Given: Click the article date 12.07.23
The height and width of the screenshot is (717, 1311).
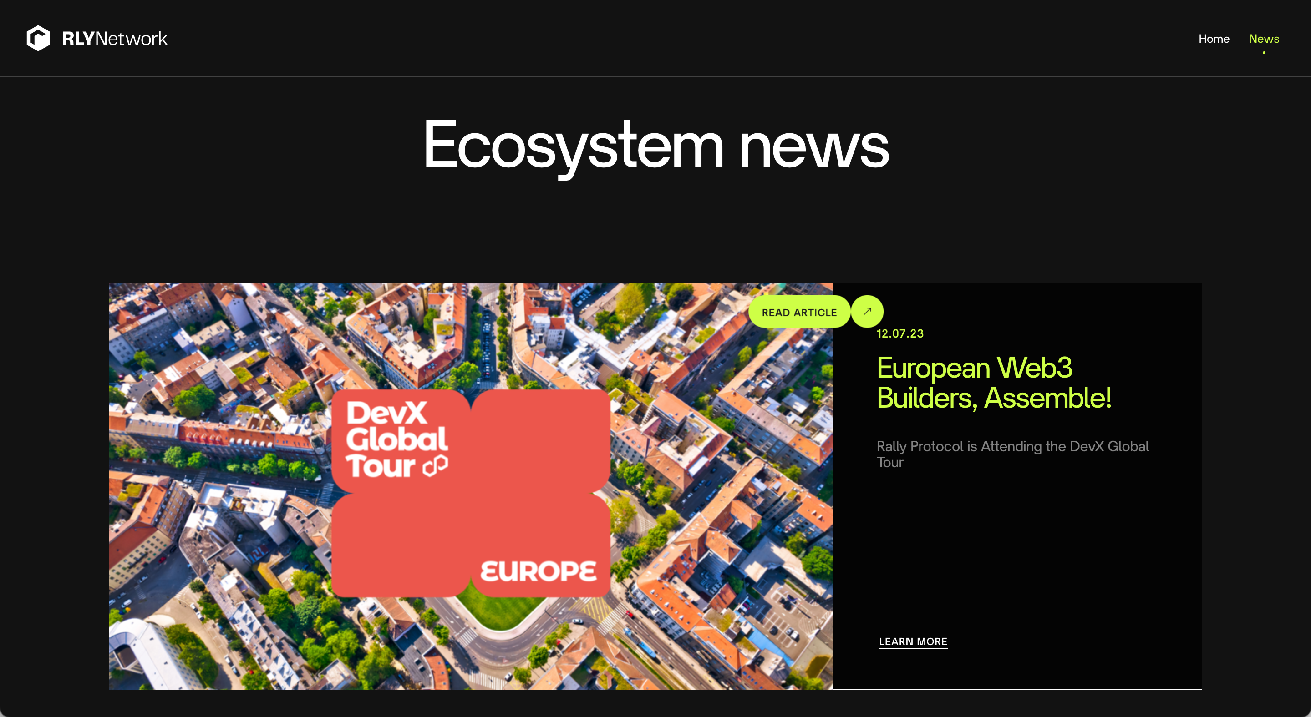Looking at the screenshot, I should (900, 333).
